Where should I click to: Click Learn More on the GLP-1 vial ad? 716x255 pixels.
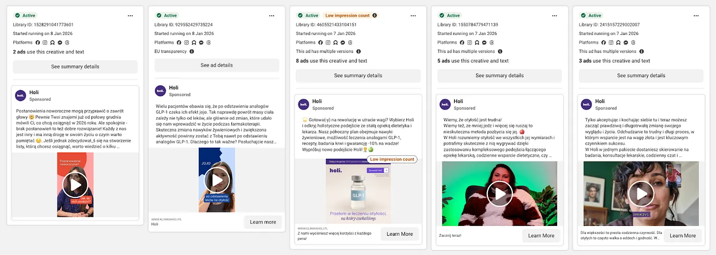click(x=400, y=234)
